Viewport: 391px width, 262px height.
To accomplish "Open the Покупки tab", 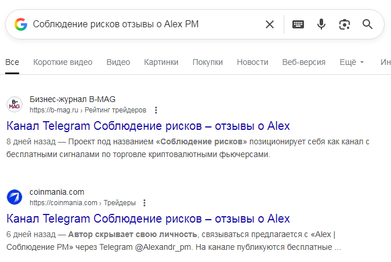I will pyautogui.click(x=208, y=62).
